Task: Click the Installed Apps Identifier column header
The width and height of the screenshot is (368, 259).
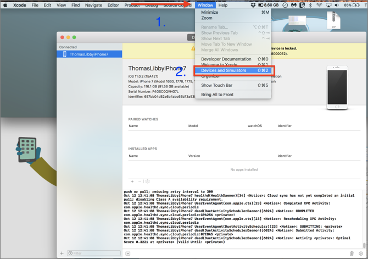Action: pos(285,156)
